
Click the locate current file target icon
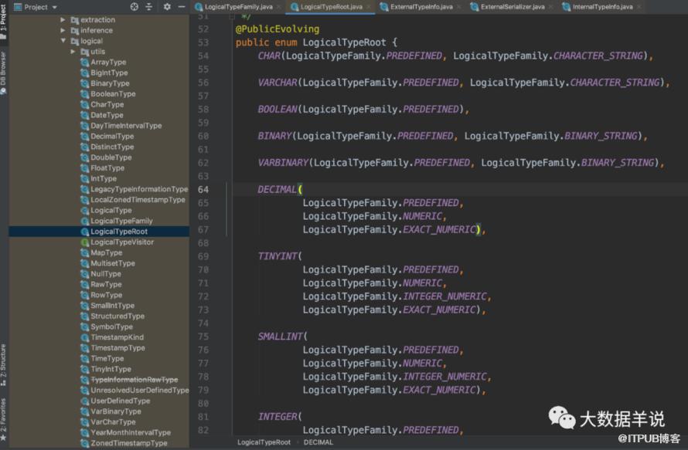[x=135, y=7]
